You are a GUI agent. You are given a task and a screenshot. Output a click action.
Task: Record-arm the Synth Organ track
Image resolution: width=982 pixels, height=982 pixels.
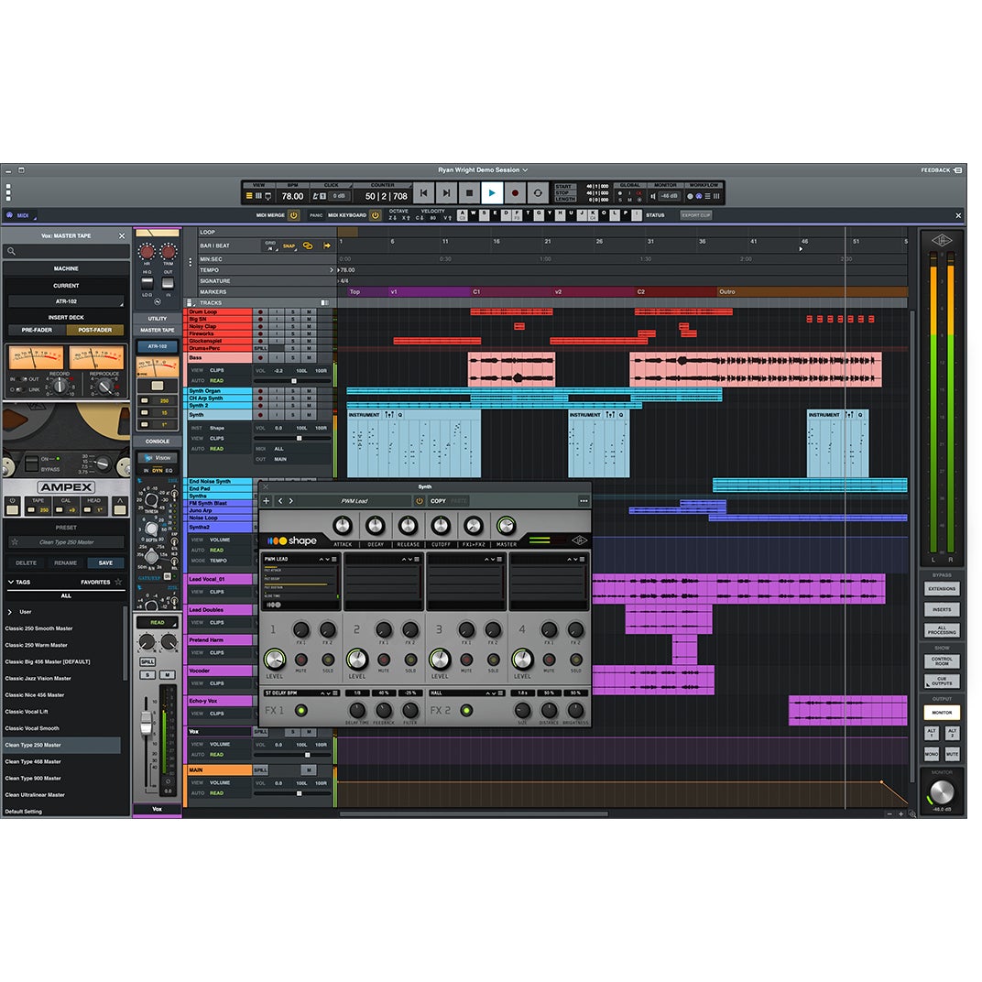coord(260,391)
